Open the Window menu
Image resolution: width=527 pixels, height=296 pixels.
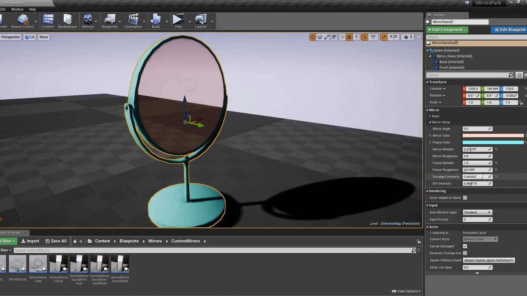[17, 9]
